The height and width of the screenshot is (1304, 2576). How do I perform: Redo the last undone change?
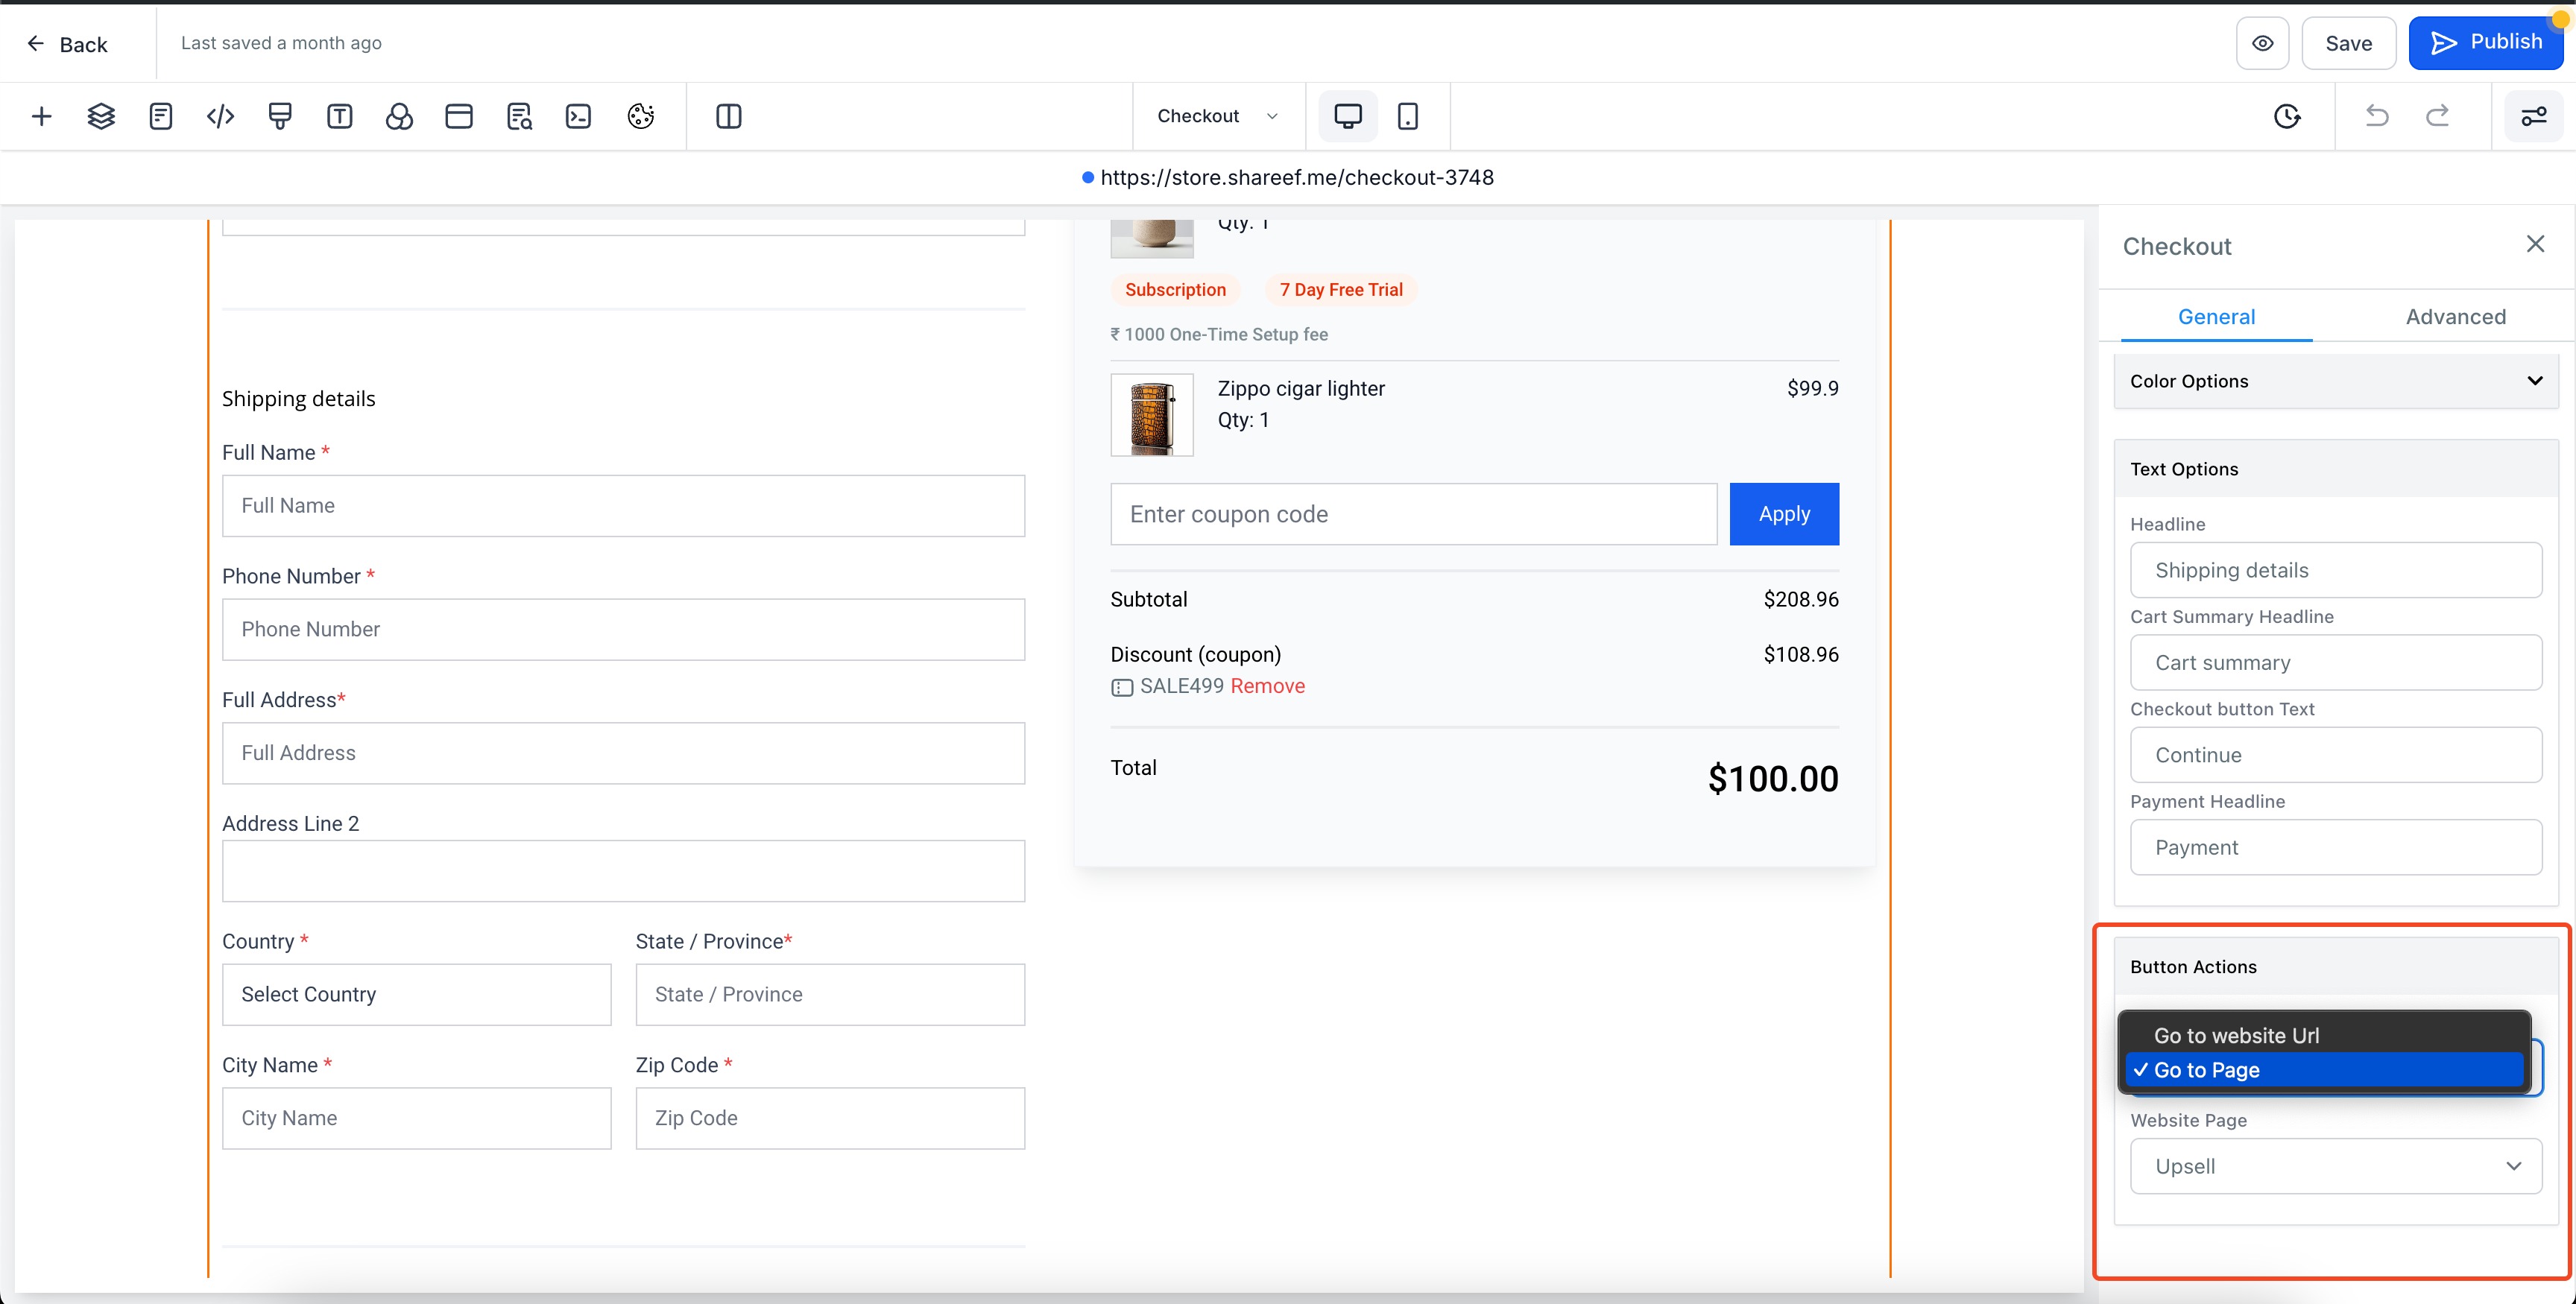2438,116
